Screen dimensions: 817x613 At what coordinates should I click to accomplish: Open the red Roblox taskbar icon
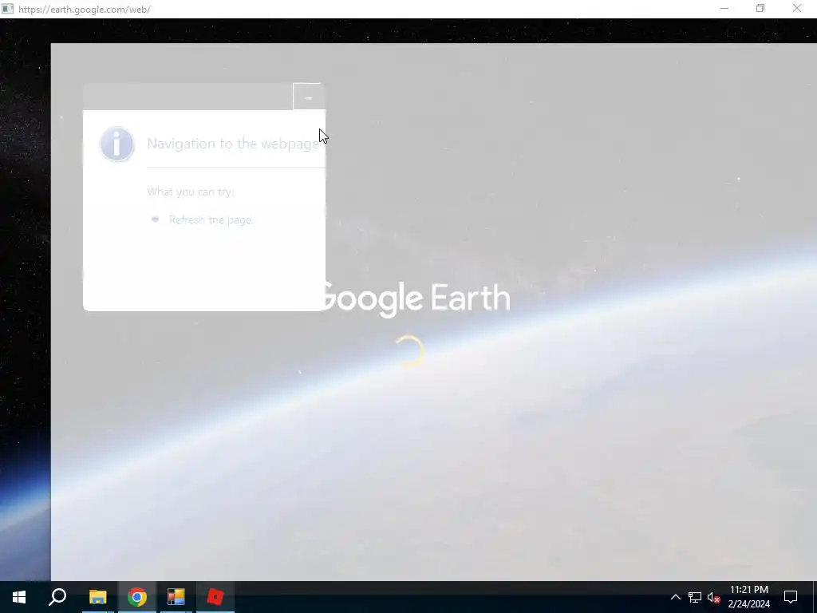tap(215, 597)
